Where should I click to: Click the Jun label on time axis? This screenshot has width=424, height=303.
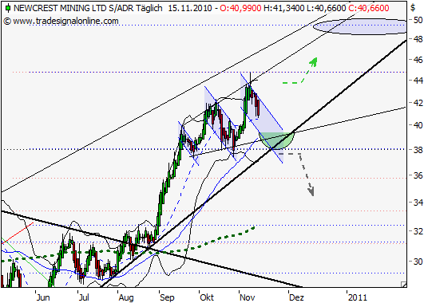click(x=43, y=297)
